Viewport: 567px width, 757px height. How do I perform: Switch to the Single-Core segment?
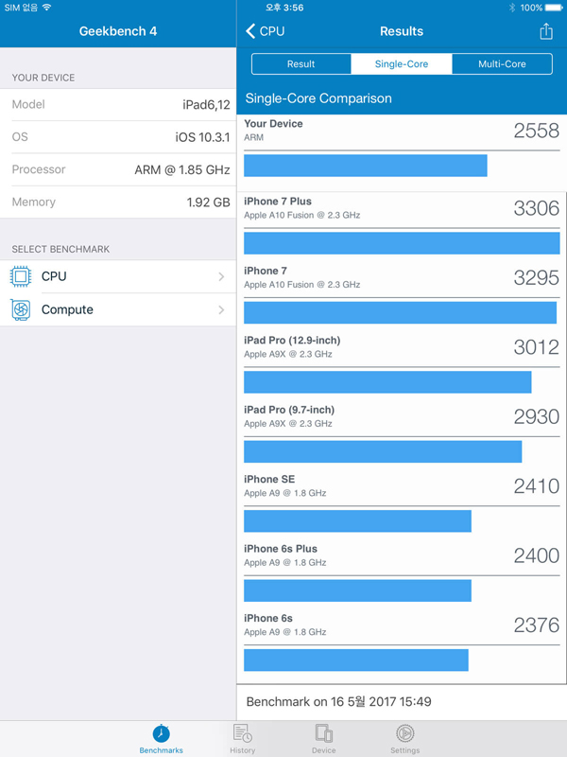click(x=402, y=63)
